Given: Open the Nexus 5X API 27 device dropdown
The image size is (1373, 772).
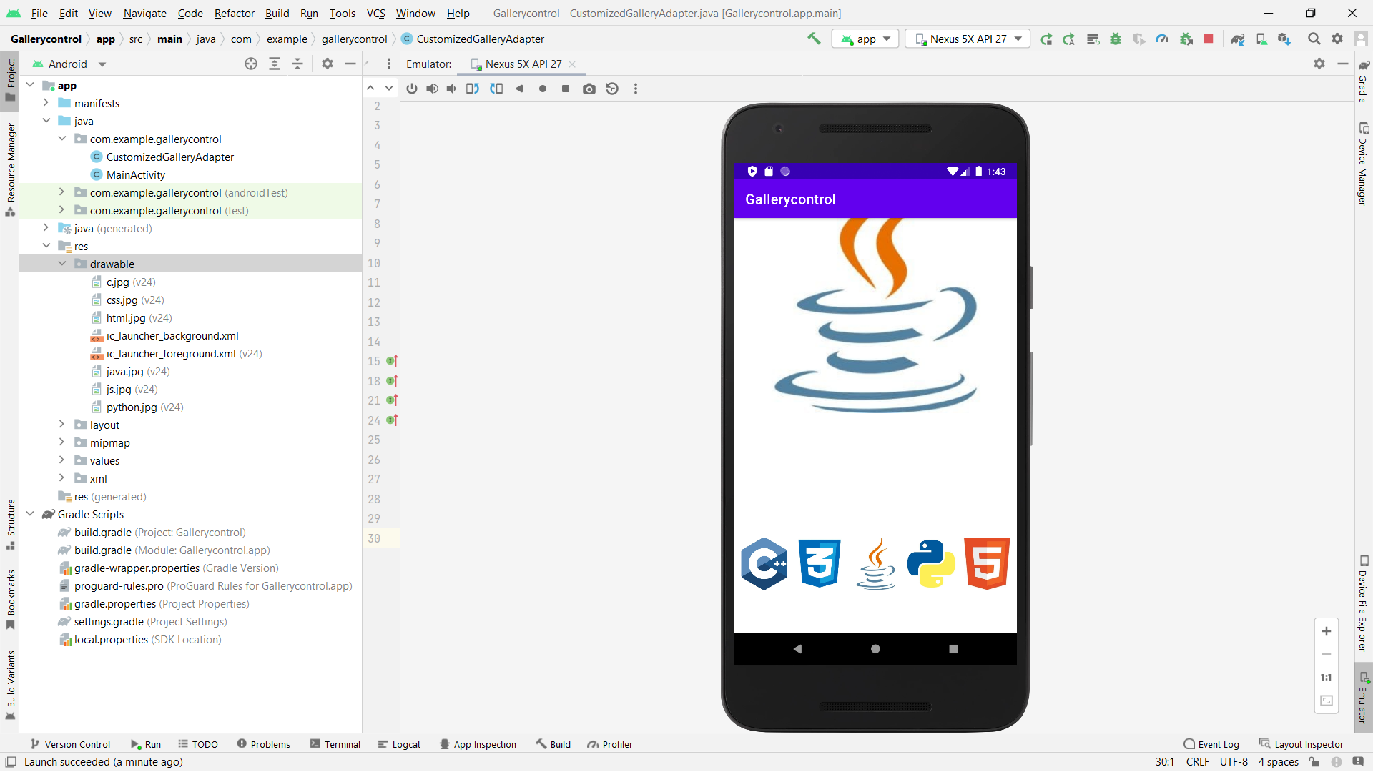Looking at the screenshot, I should [968, 39].
